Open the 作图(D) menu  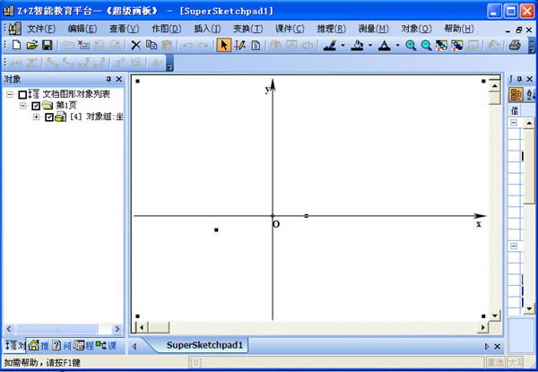167,29
